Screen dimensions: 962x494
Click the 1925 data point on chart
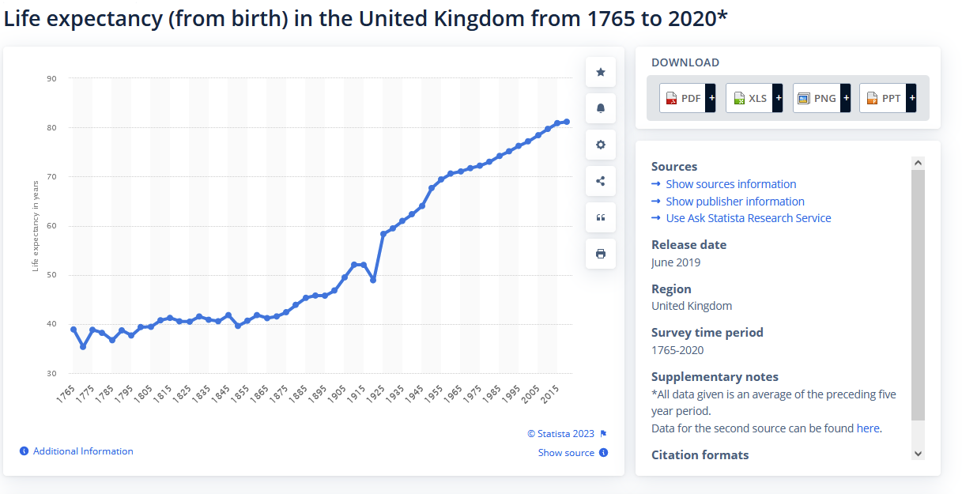[x=383, y=234]
